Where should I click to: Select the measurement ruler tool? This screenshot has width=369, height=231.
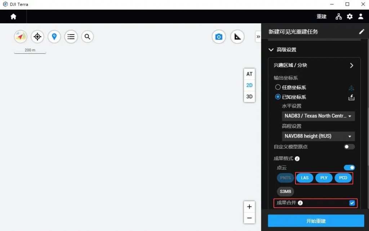pyautogui.click(x=237, y=37)
